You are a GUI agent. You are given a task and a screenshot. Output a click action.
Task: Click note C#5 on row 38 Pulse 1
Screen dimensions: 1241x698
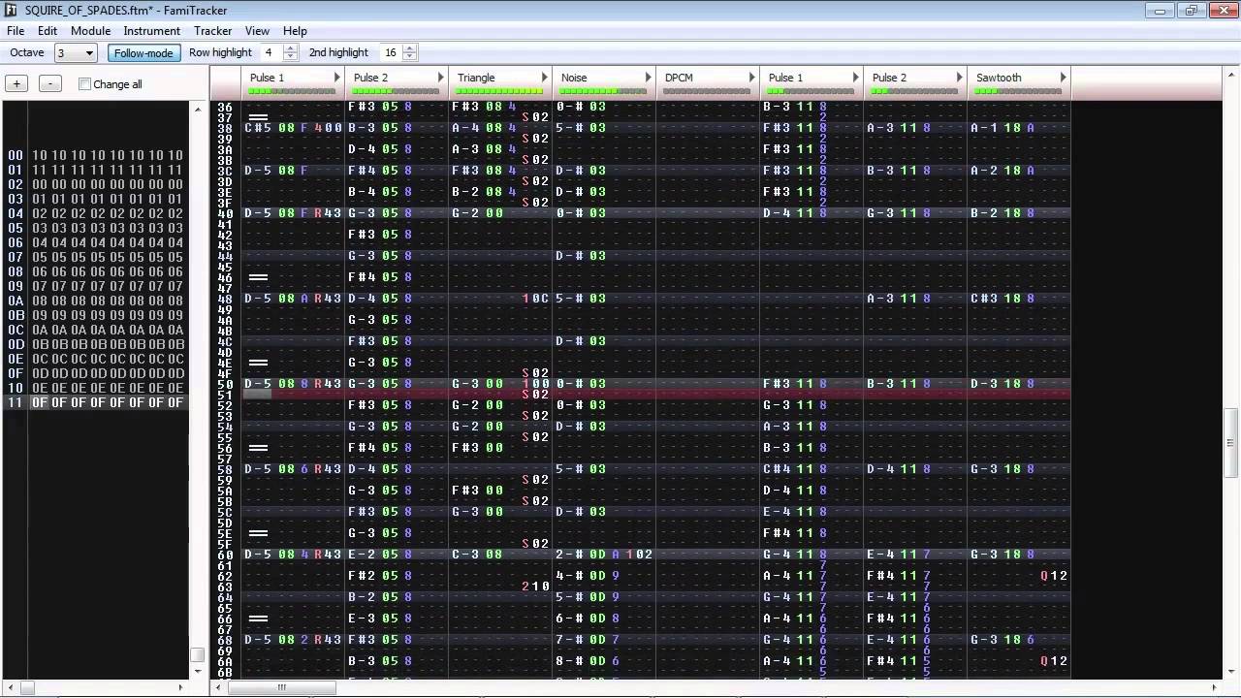(x=258, y=128)
